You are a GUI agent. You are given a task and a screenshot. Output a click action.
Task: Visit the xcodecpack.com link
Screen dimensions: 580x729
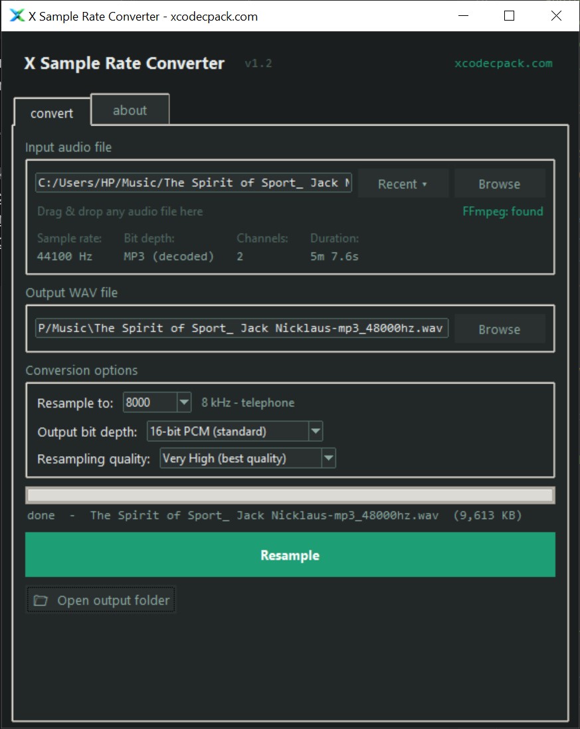coord(504,63)
